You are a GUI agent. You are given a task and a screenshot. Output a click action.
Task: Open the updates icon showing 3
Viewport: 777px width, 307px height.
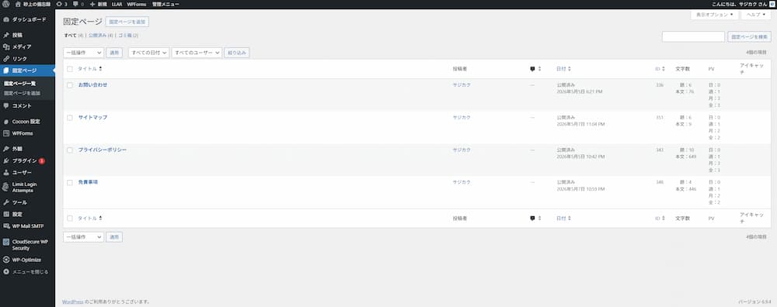point(61,4)
